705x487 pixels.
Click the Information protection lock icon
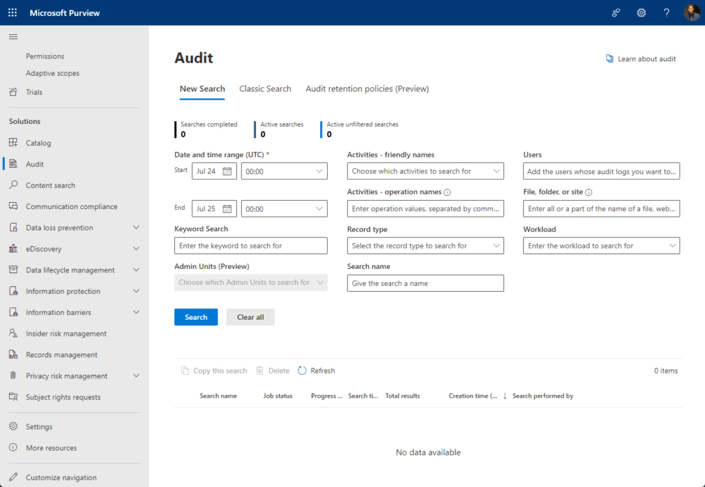point(13,291)
